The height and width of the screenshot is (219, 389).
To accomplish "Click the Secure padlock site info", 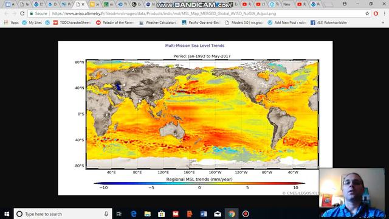I will (x=38, y=13).
